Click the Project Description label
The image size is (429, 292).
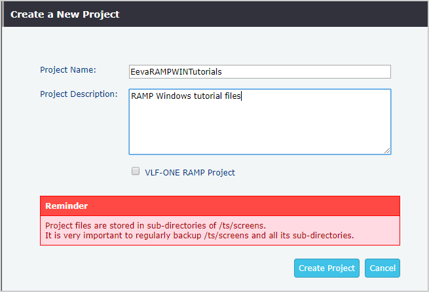tap(79, 94)
